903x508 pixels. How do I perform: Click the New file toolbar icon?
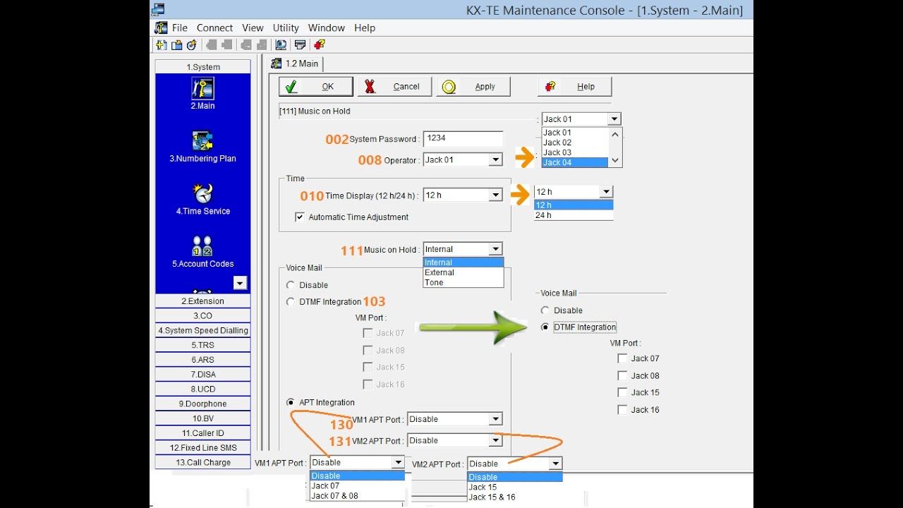(x=162, y=45)
